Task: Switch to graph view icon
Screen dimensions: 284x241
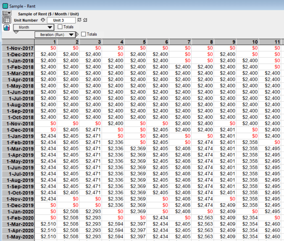Action: click(x=7, y=28)
